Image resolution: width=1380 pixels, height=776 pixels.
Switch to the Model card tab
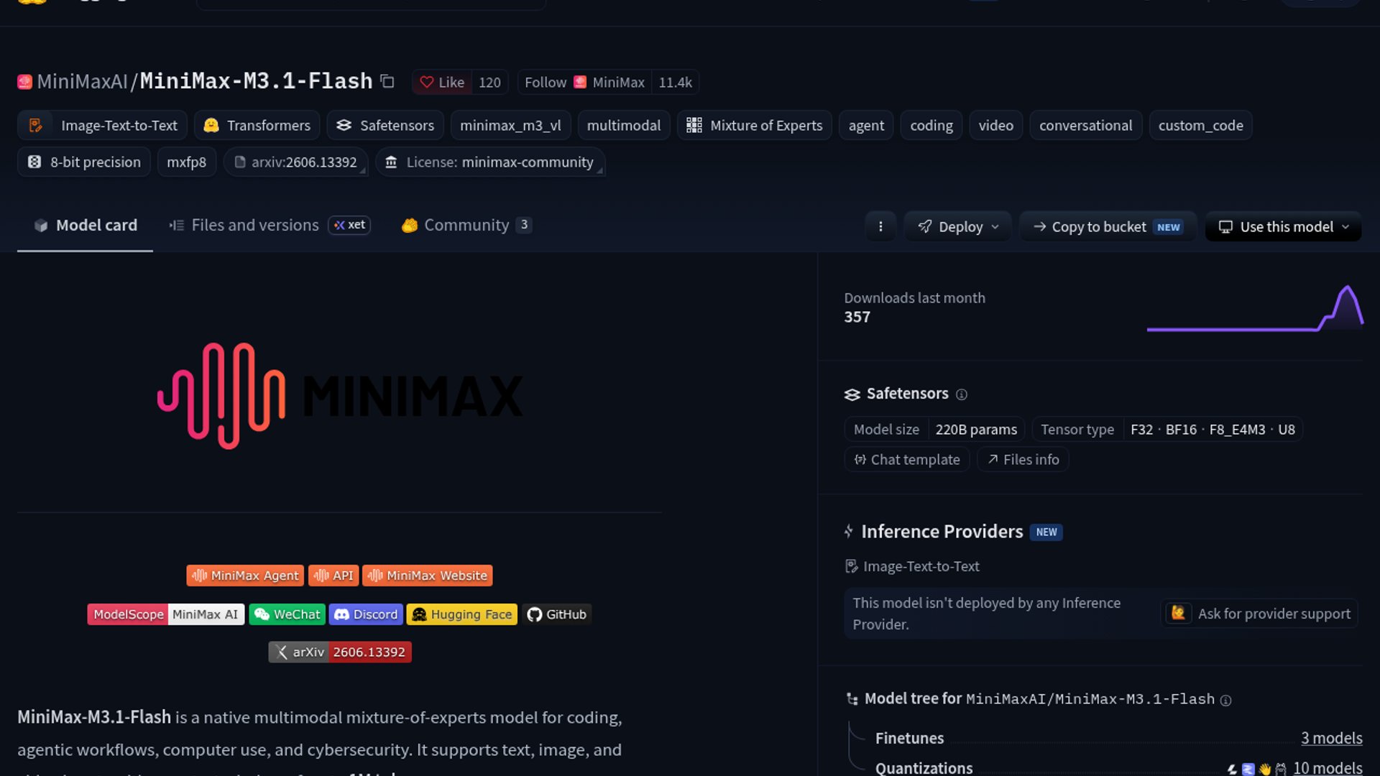[x=85, y=225]
